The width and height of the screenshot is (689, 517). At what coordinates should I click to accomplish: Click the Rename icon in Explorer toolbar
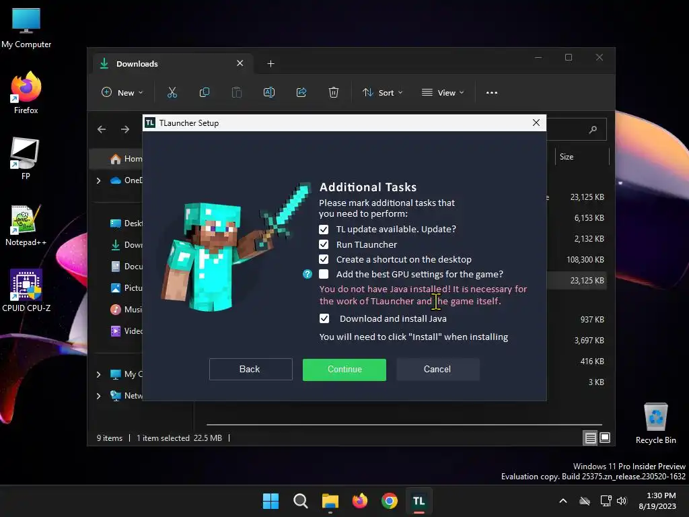click(x=269, y=92)
